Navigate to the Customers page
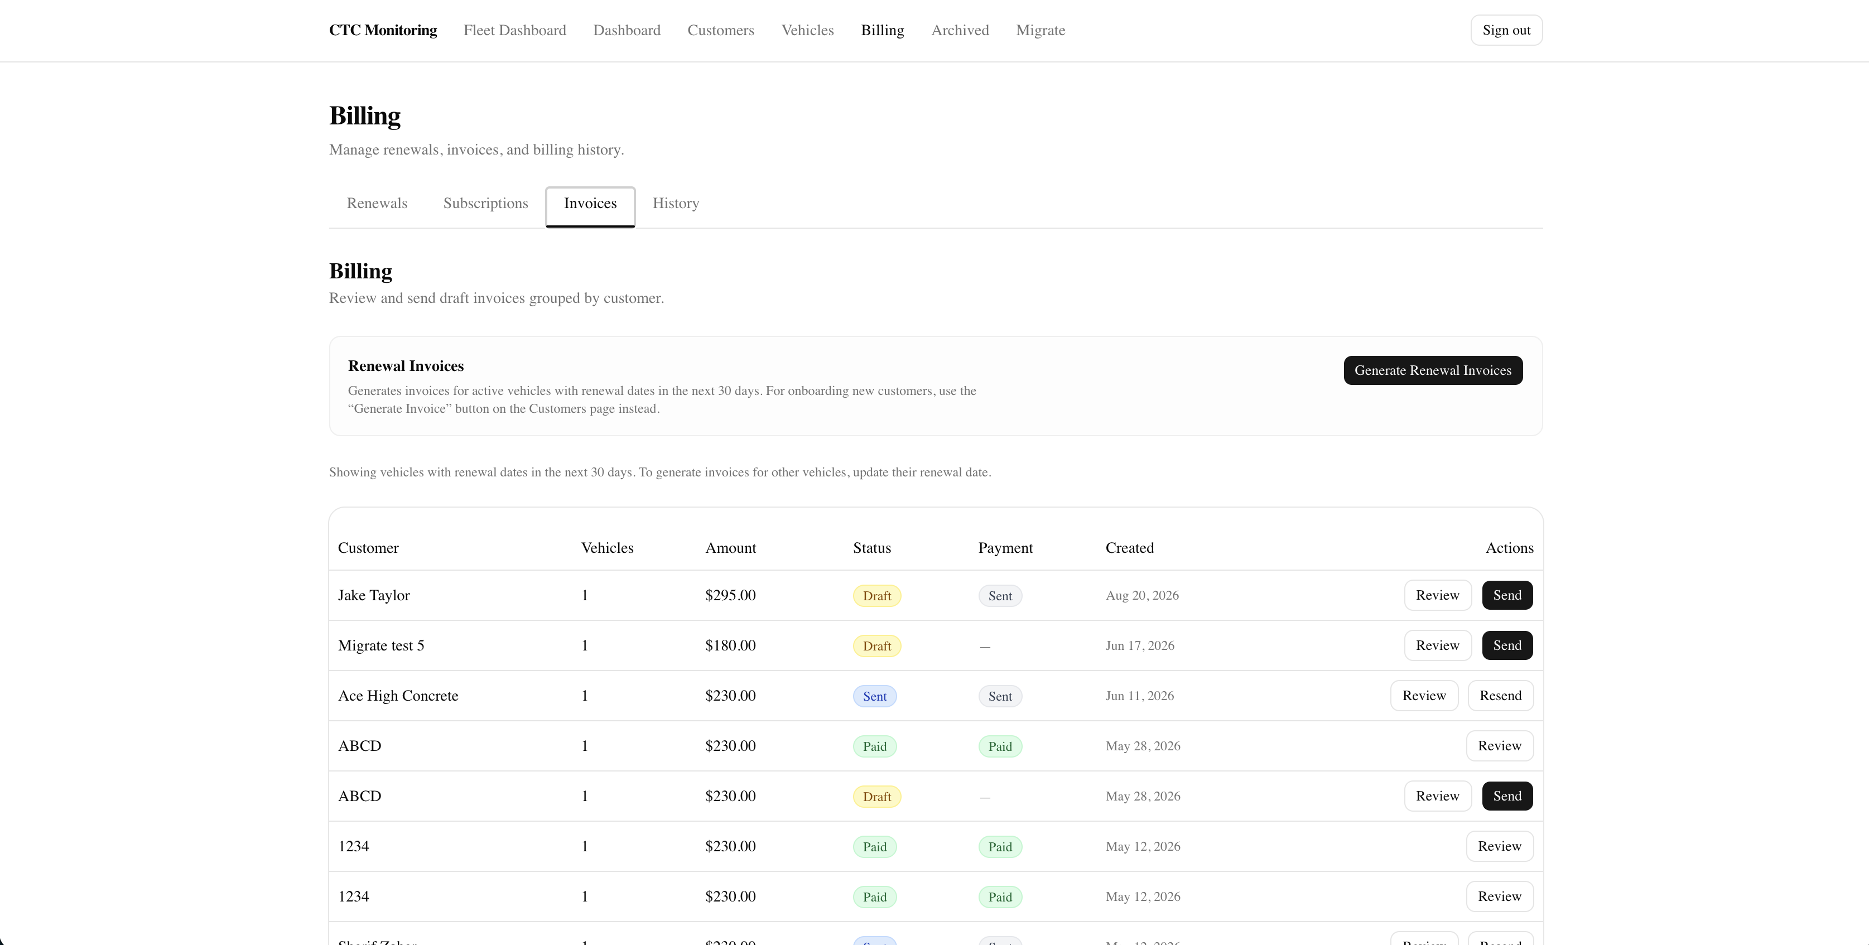 720,31
